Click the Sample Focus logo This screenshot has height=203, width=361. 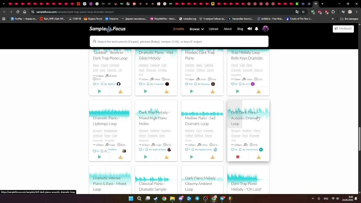coord(107,29)
